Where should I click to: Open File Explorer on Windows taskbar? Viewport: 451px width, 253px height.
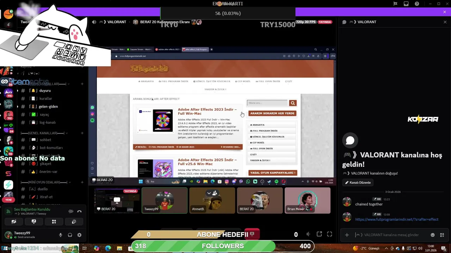click(x=119, y=248)
